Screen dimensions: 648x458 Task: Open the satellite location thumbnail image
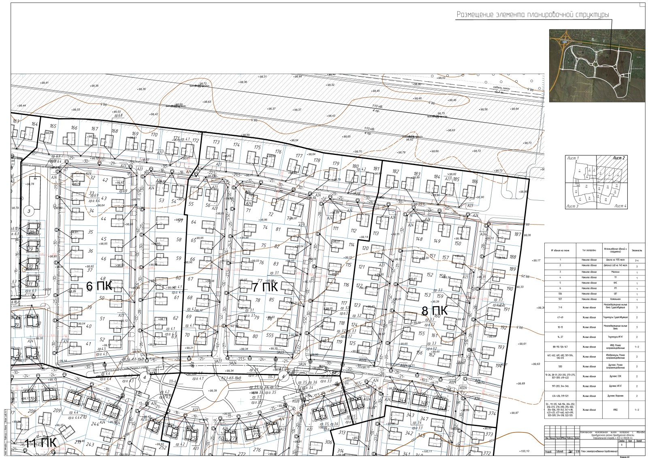click(x=597, y=66)
